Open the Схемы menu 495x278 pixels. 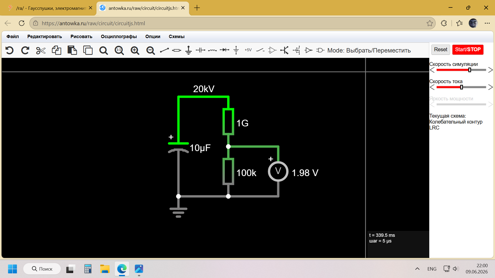click(x=177, y=37)
